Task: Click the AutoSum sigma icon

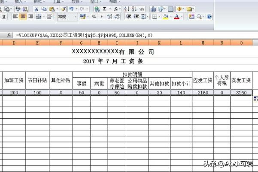Action: (104, 9)
